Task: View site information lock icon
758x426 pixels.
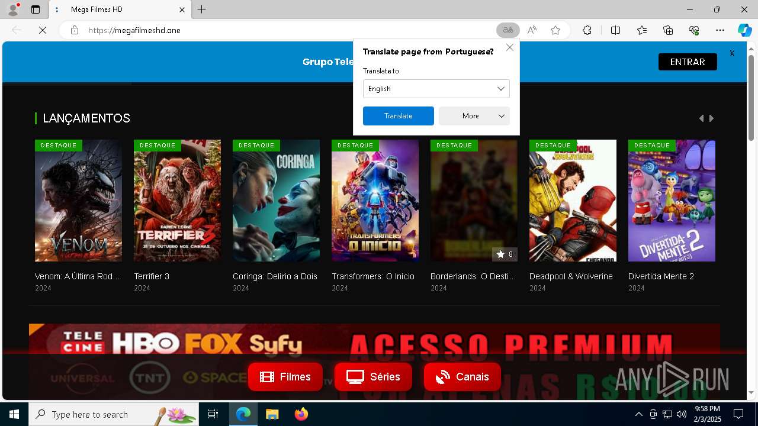Action: [75, 30]
